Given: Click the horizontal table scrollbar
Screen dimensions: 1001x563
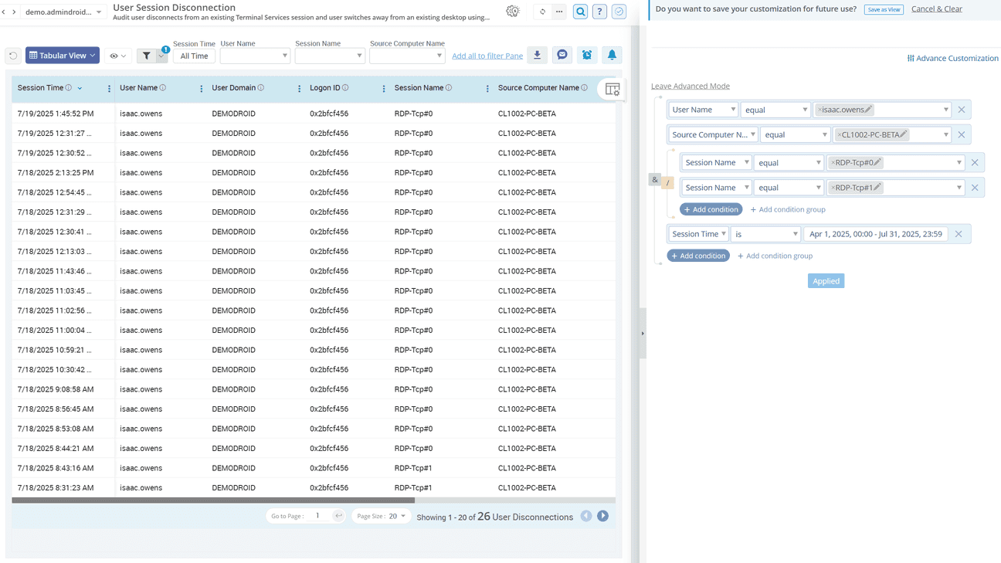Looking at the screenshot, I should (x=213, y=500).
